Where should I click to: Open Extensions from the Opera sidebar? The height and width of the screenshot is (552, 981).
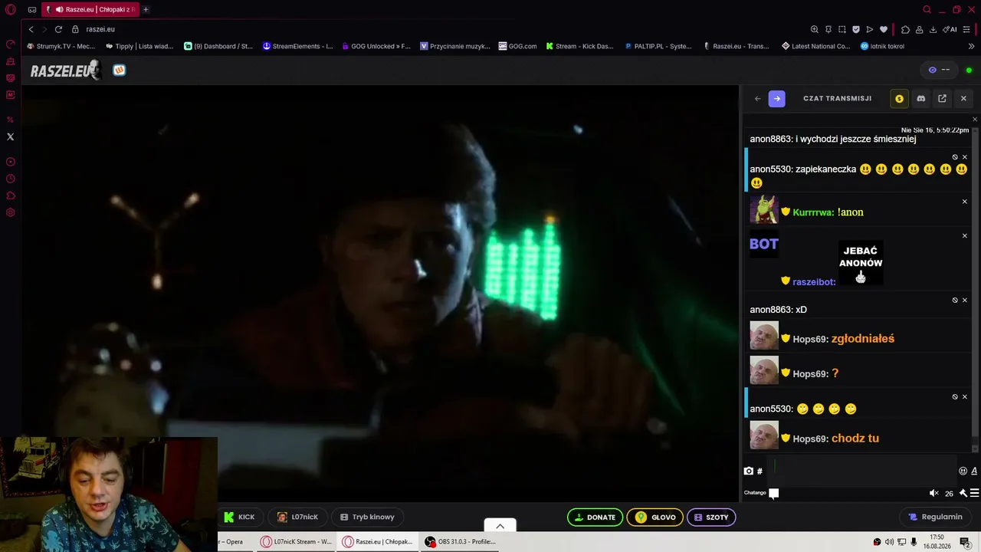(11, 195)
